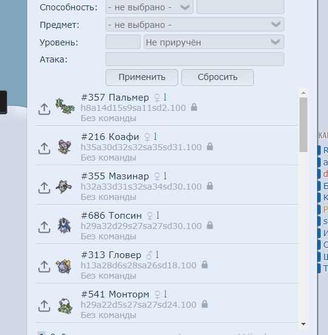Click the upload icon next to Пальмер
The image size is (328, 335).
click(44, 109)
